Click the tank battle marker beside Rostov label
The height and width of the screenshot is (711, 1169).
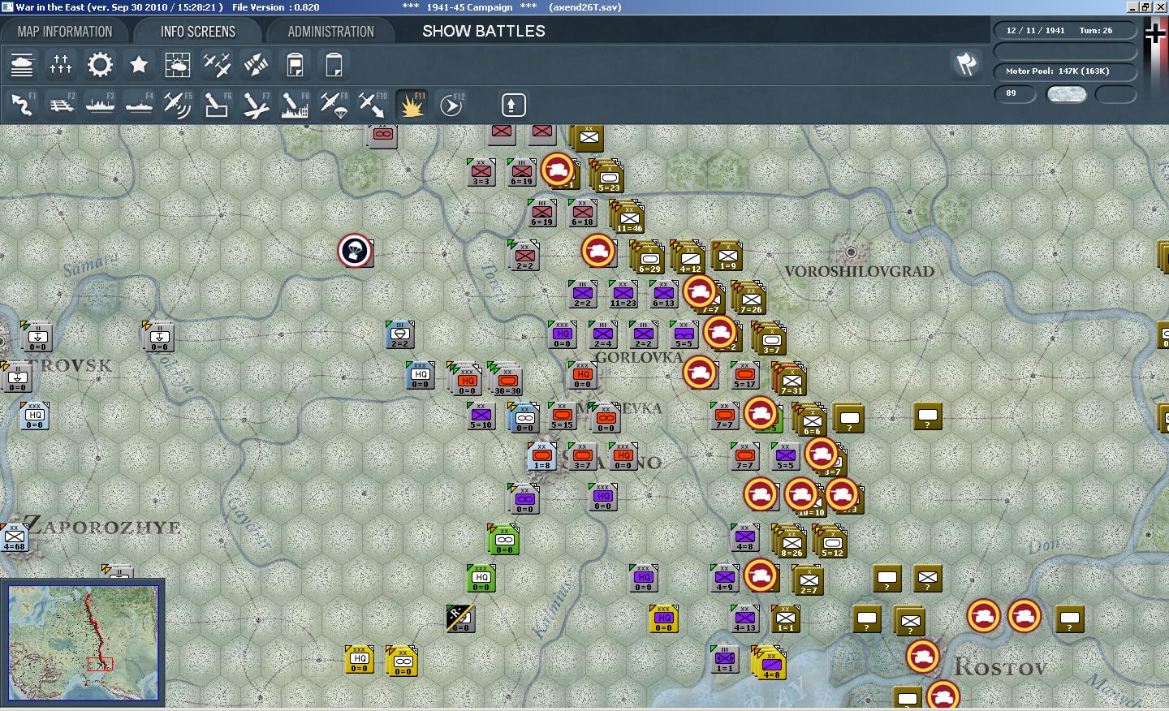(x=923, y=657)
